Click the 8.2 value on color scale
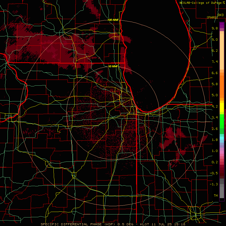 click(x=215, y=50)
